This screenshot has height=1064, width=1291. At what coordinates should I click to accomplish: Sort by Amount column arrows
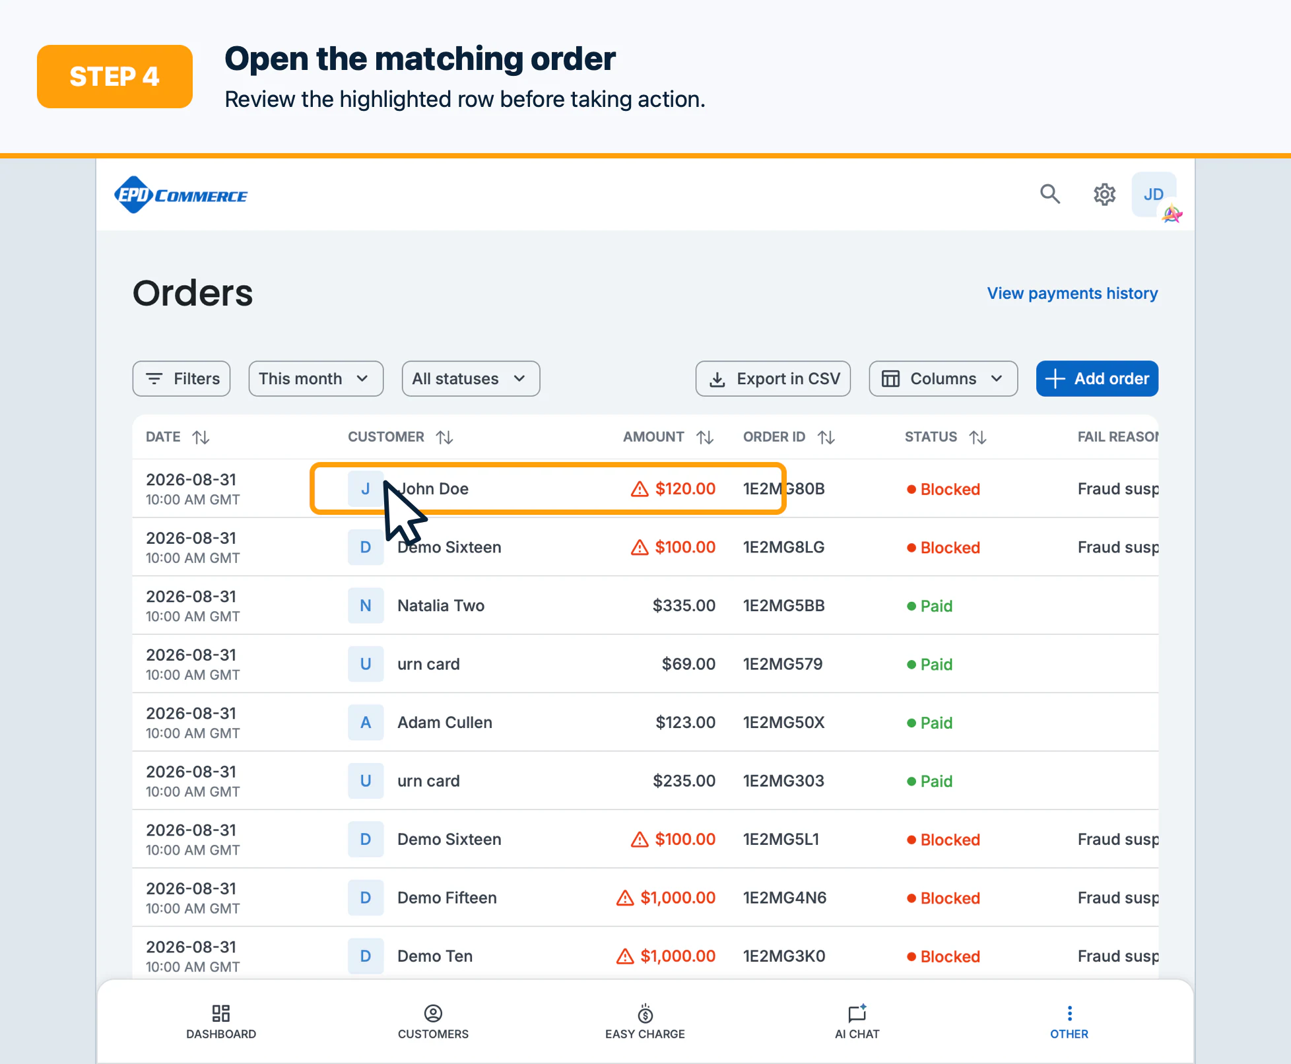tap(705, 437)
